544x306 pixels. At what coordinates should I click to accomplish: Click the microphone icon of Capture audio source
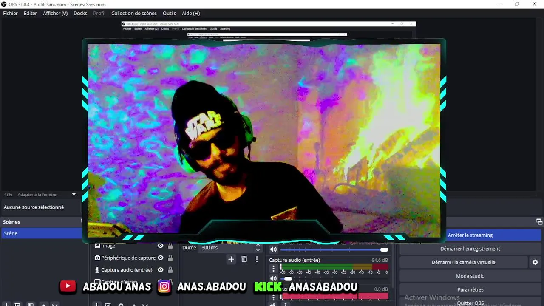click(x=97, y=270)
